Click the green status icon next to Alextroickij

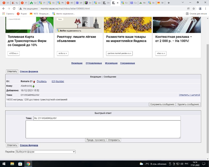pyautogui.click(x=33, y=86)
